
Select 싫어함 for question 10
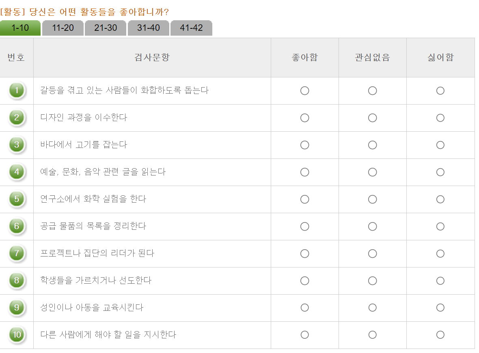click(x=440, y=335)
